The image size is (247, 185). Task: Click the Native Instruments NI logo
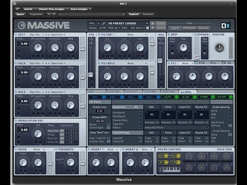[225, 26]
